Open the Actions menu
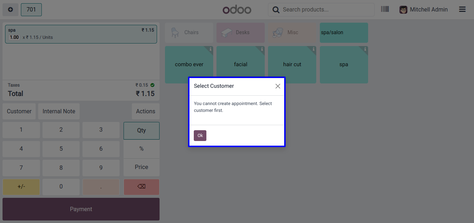Screen dimensions: 474x223 [x=146, y=111]
